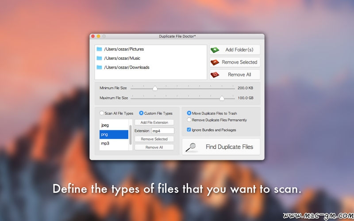Click Add File Extension button
The width and height of the screenshot is (354, 221).
154,122
